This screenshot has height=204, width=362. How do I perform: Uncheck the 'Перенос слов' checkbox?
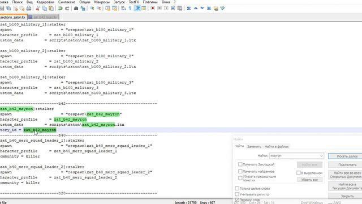click(237, 199)
